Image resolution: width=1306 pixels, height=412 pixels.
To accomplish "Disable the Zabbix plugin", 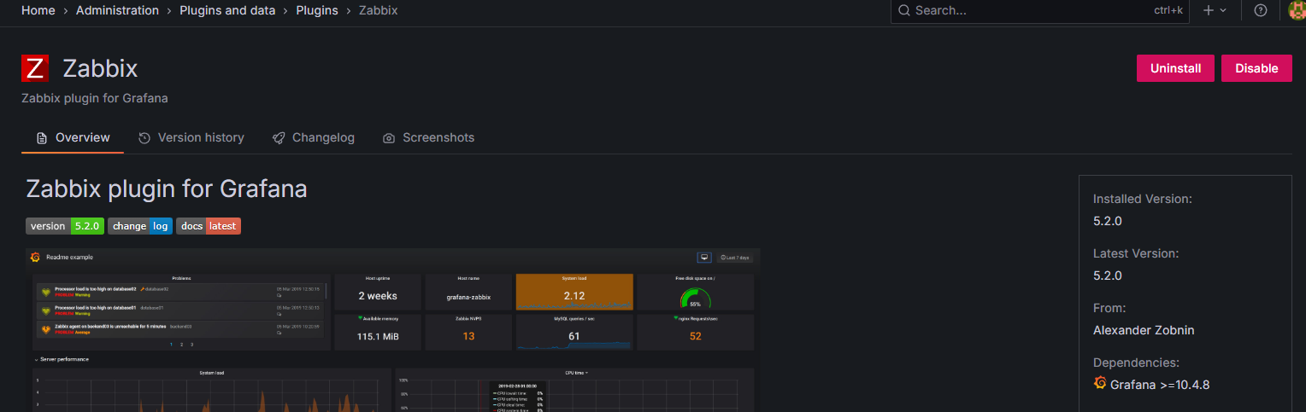I will click(1256, 68).
